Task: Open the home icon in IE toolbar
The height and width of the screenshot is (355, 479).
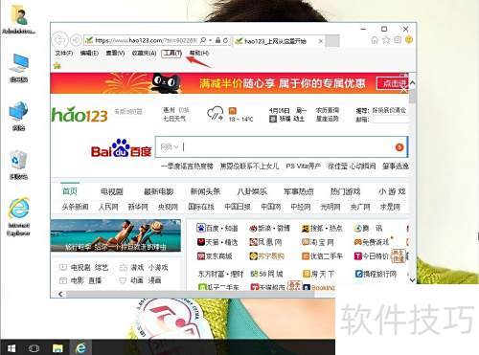Action: [x=375, y=40]
